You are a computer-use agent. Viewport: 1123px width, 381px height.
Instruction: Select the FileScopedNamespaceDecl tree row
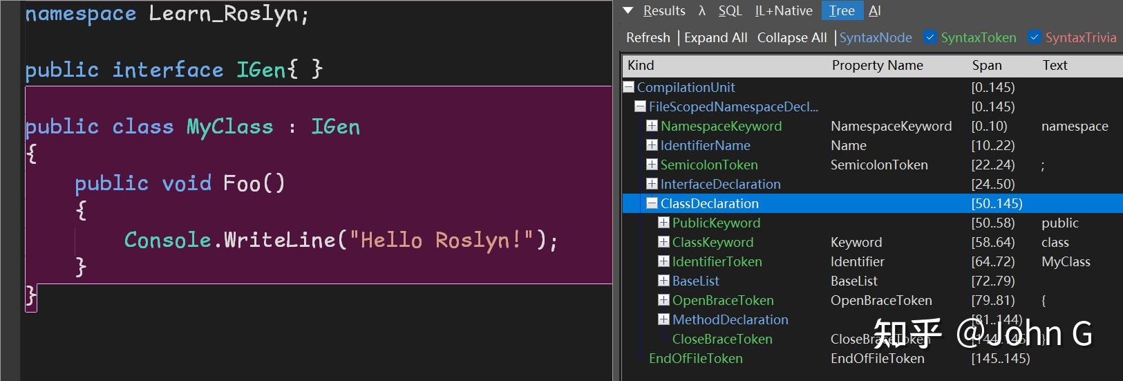click(872, 106)
